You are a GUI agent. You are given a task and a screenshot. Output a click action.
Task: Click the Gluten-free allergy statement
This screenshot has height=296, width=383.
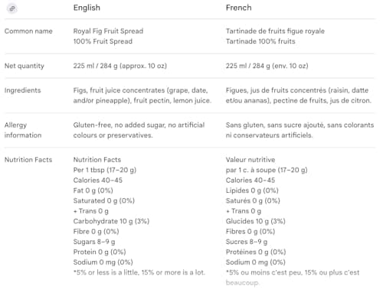click(x=139, y=130)
